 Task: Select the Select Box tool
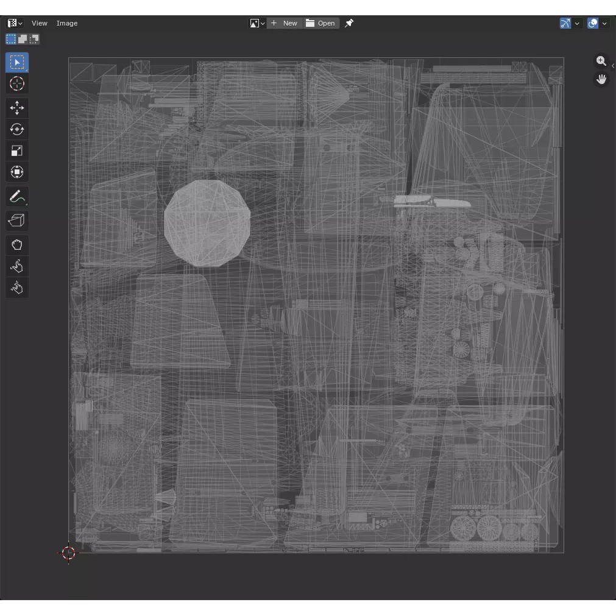(x=17, y=63)
